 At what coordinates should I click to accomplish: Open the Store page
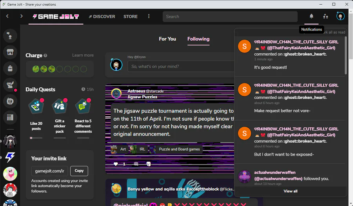click(x=130, y=16)
